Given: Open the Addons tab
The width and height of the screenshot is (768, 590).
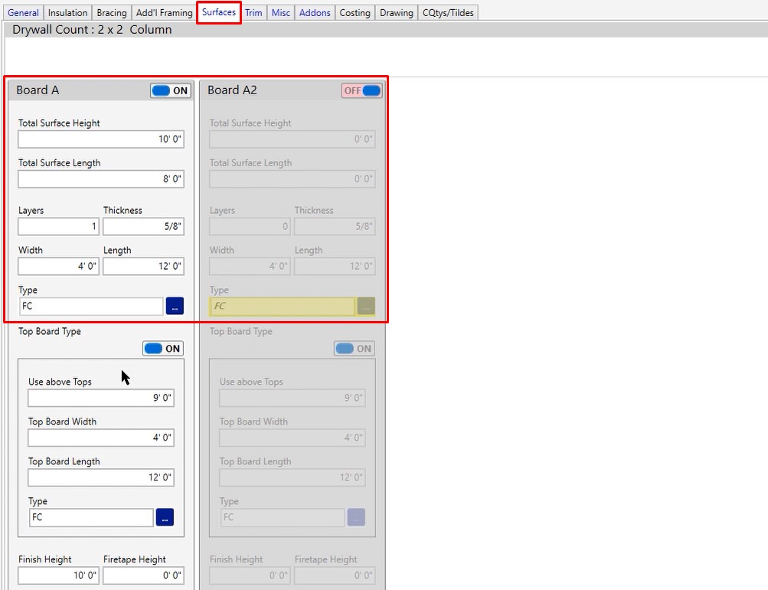Looking at the screenshot, I should (x=315, y=13).
